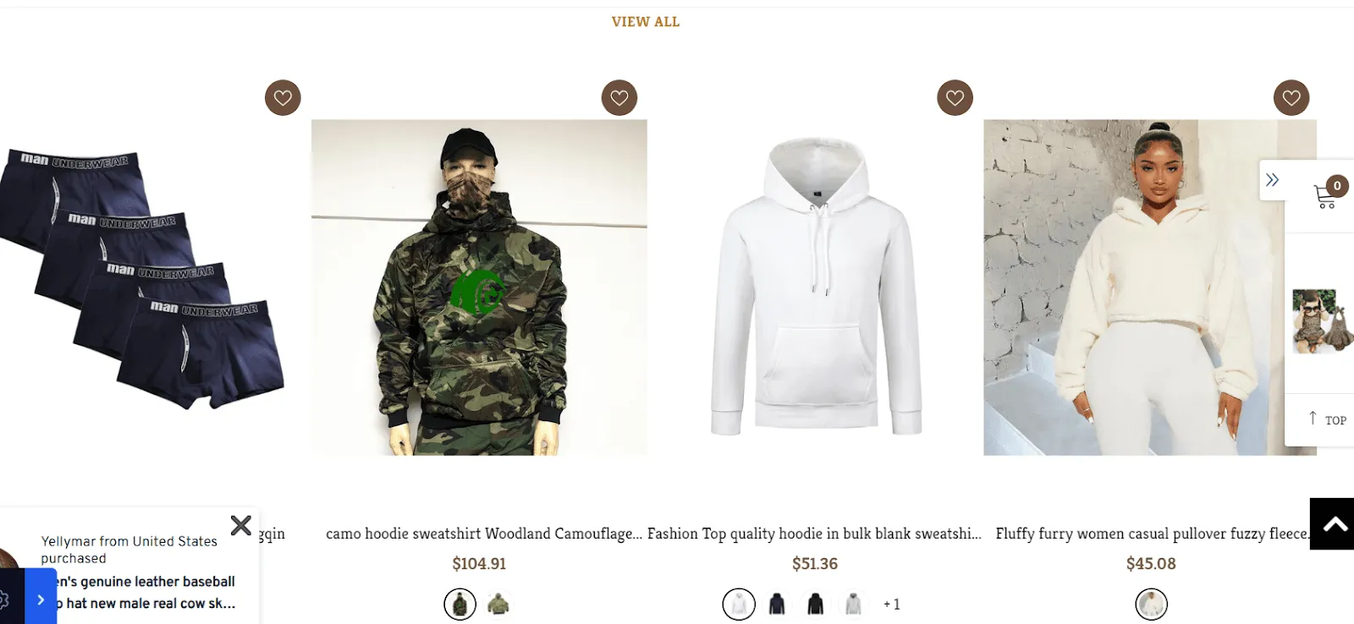Viewport: 1354px width, 624px height.
Task: Go to TOP via sidebar arrow
Action: click(1327, 419)
